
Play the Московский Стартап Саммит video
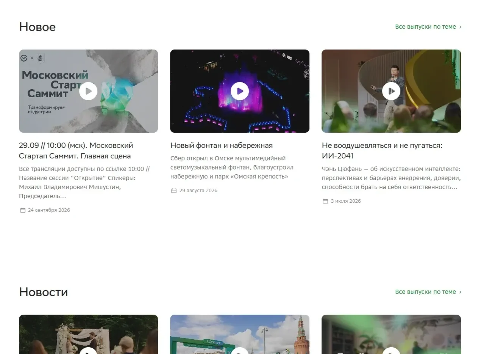tap(88, 91)
